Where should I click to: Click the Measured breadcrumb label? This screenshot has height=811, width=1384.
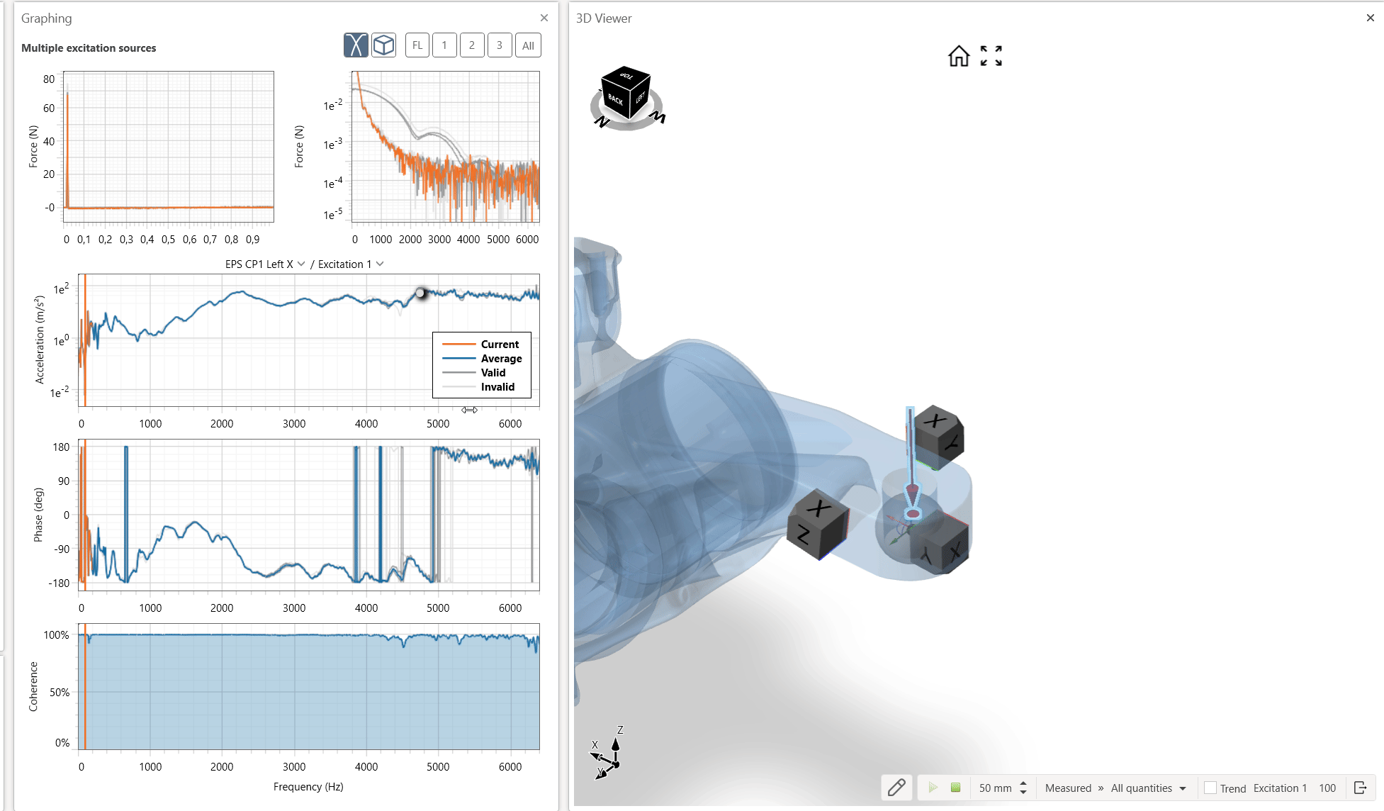[x=1068, y=788]
